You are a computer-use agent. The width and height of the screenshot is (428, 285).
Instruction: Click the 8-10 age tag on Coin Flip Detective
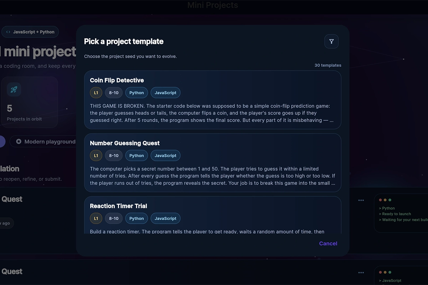(x=114, y=93)
